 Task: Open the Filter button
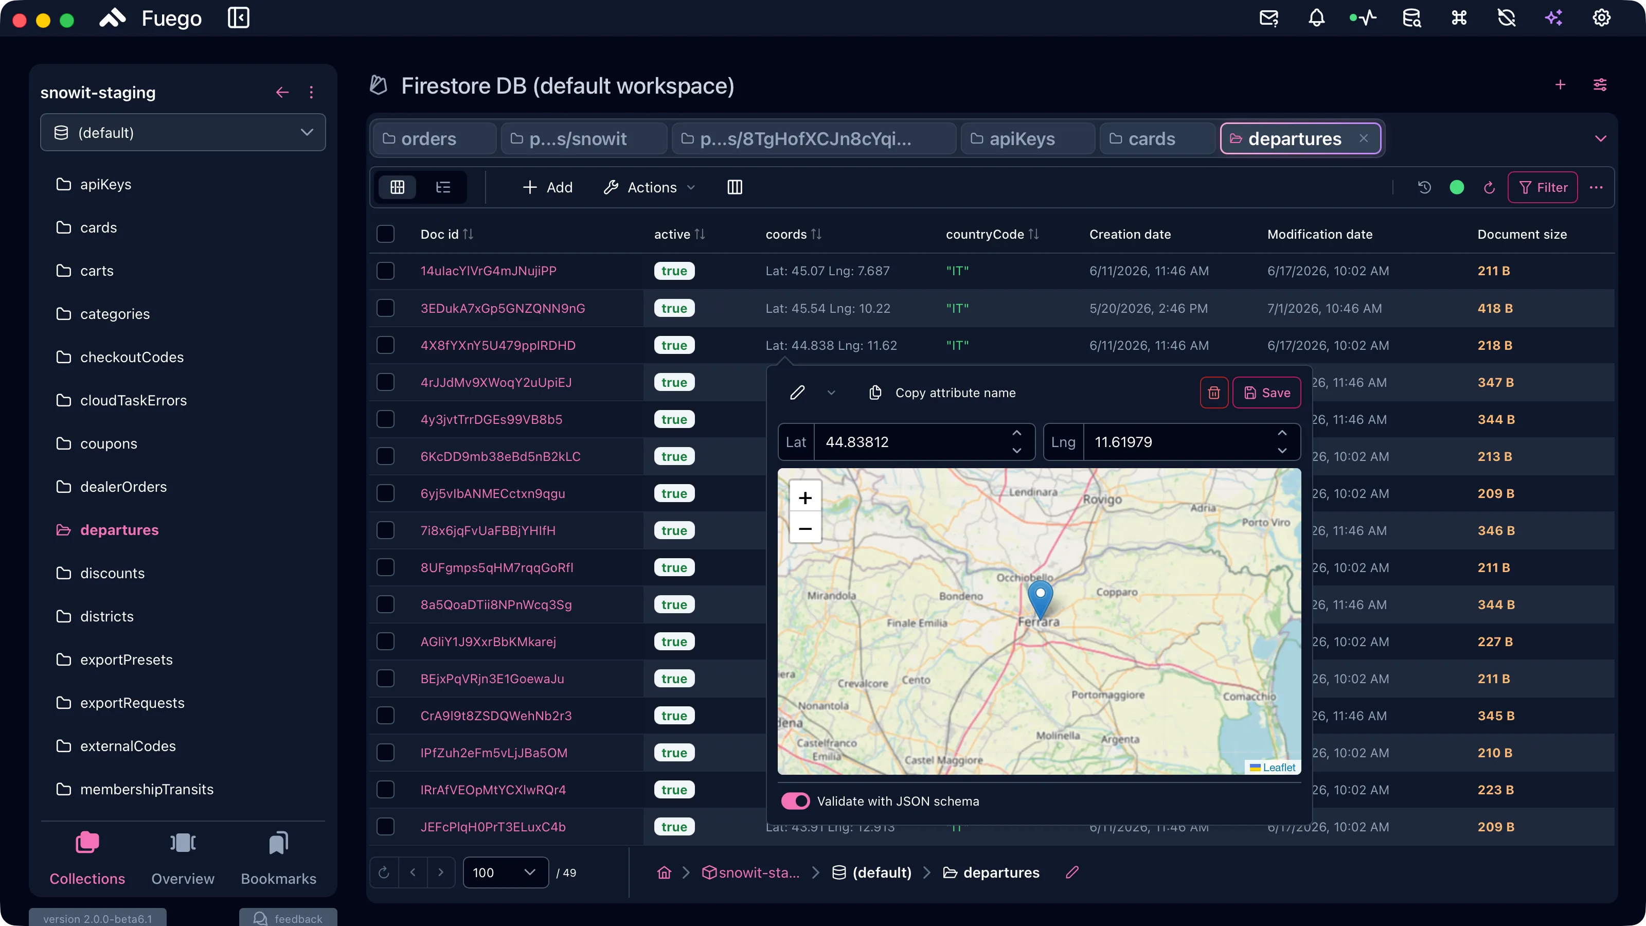tap(1543, 187)
